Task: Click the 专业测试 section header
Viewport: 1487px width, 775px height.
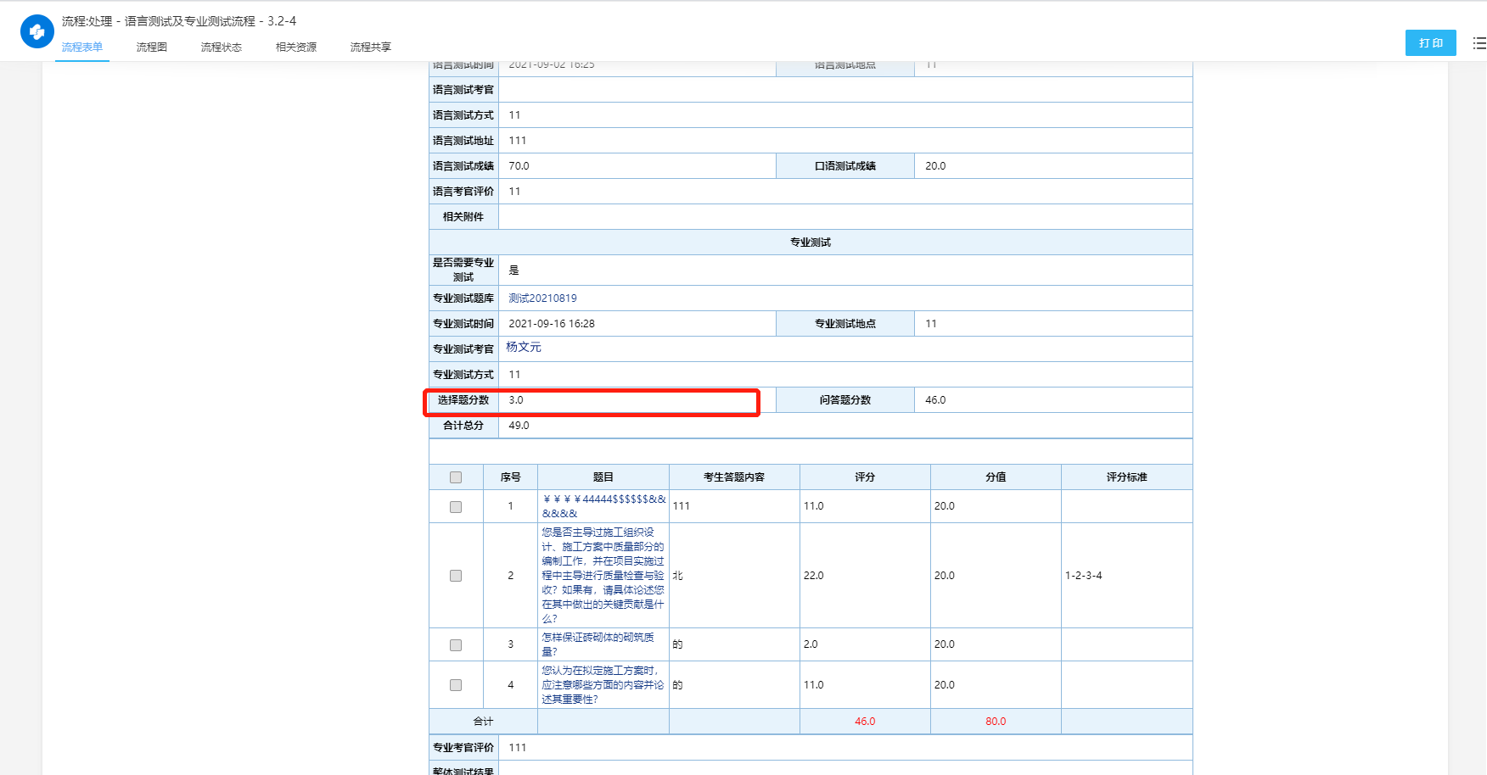Action: coord(811,243)
